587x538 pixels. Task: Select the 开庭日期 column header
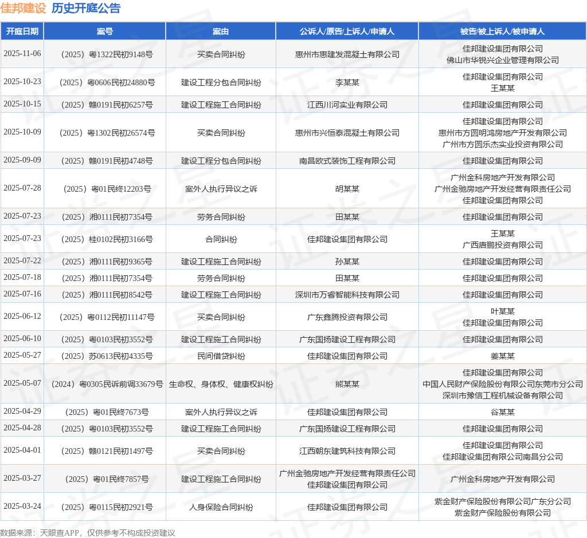22,31
